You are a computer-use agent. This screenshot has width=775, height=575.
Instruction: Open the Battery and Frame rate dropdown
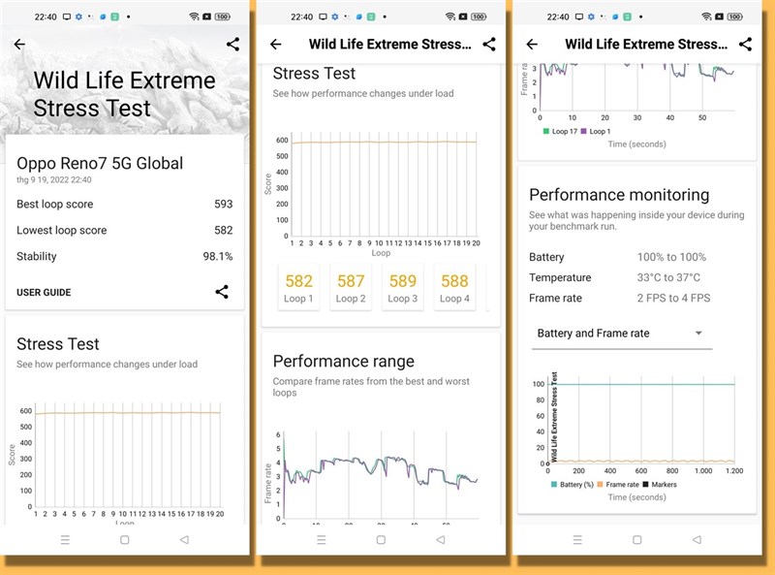click(620, 334)
